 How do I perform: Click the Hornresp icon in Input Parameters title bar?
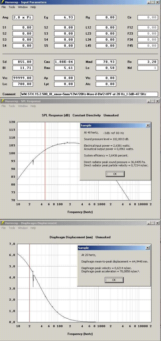click(3, 2)
